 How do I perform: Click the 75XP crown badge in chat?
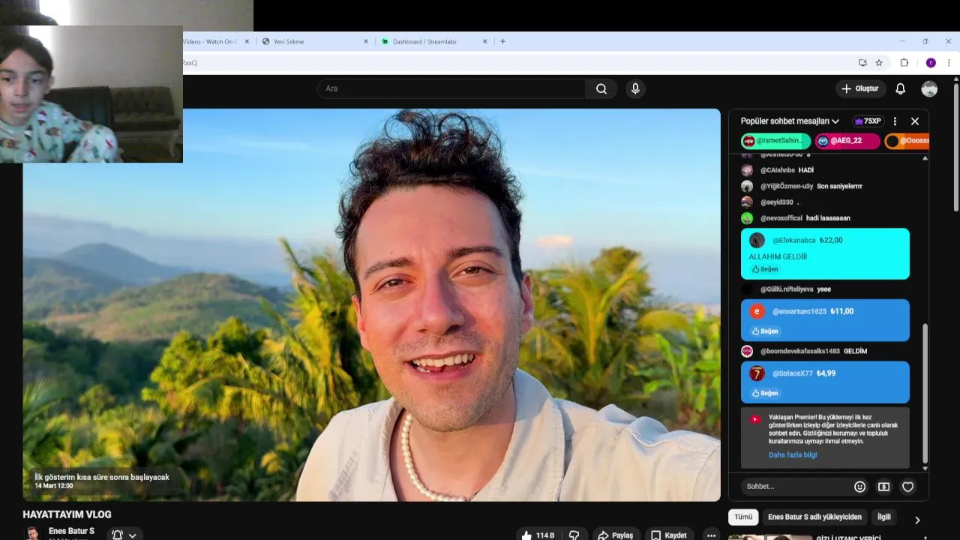867,121
